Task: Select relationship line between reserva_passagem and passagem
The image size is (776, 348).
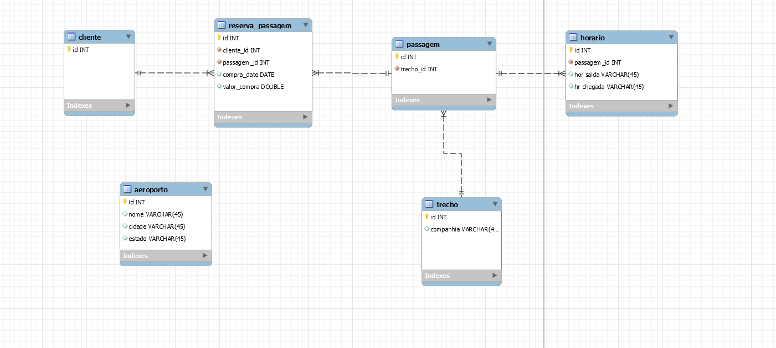Action: pos(352,73)
